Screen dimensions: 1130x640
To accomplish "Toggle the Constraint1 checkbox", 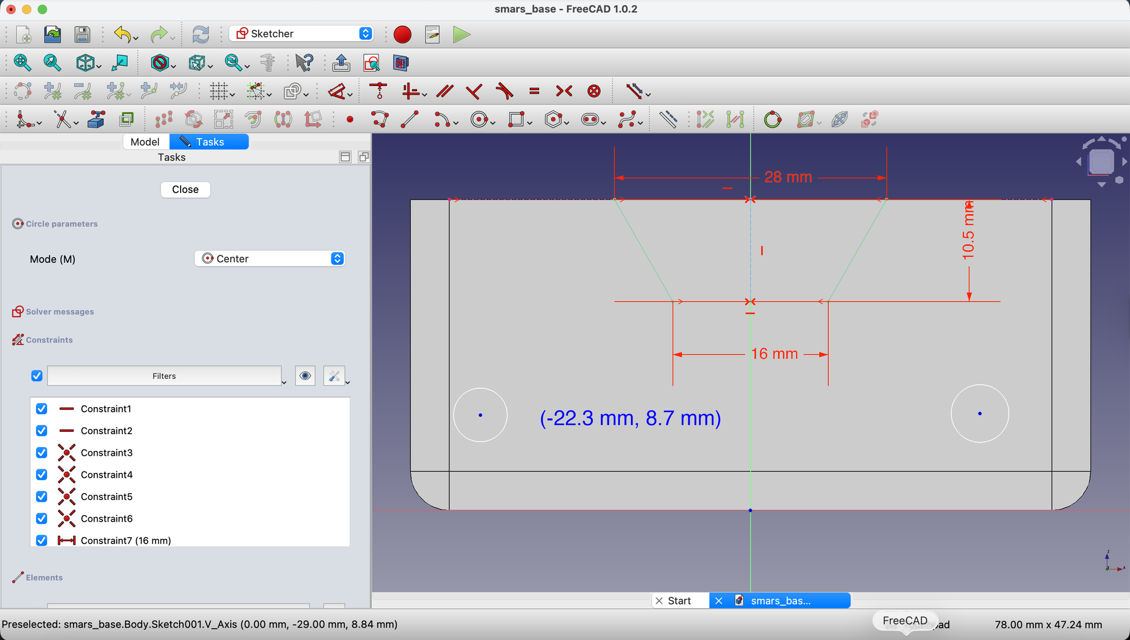I will 41,408.
